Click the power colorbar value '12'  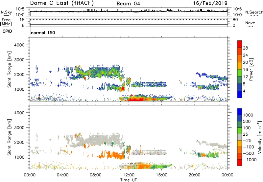coord(245,77)
